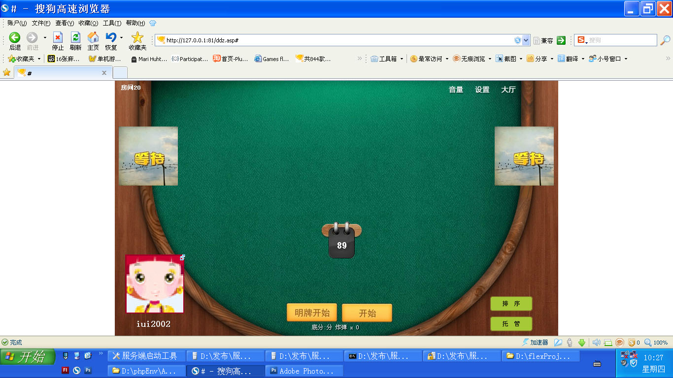Expand the 截图 dropdown

click(x=521, y=59)
